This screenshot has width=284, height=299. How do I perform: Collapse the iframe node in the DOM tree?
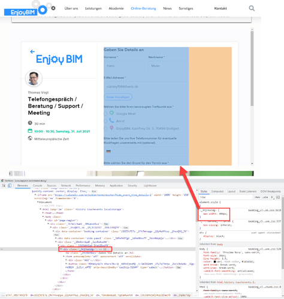[x=35, y=195]
